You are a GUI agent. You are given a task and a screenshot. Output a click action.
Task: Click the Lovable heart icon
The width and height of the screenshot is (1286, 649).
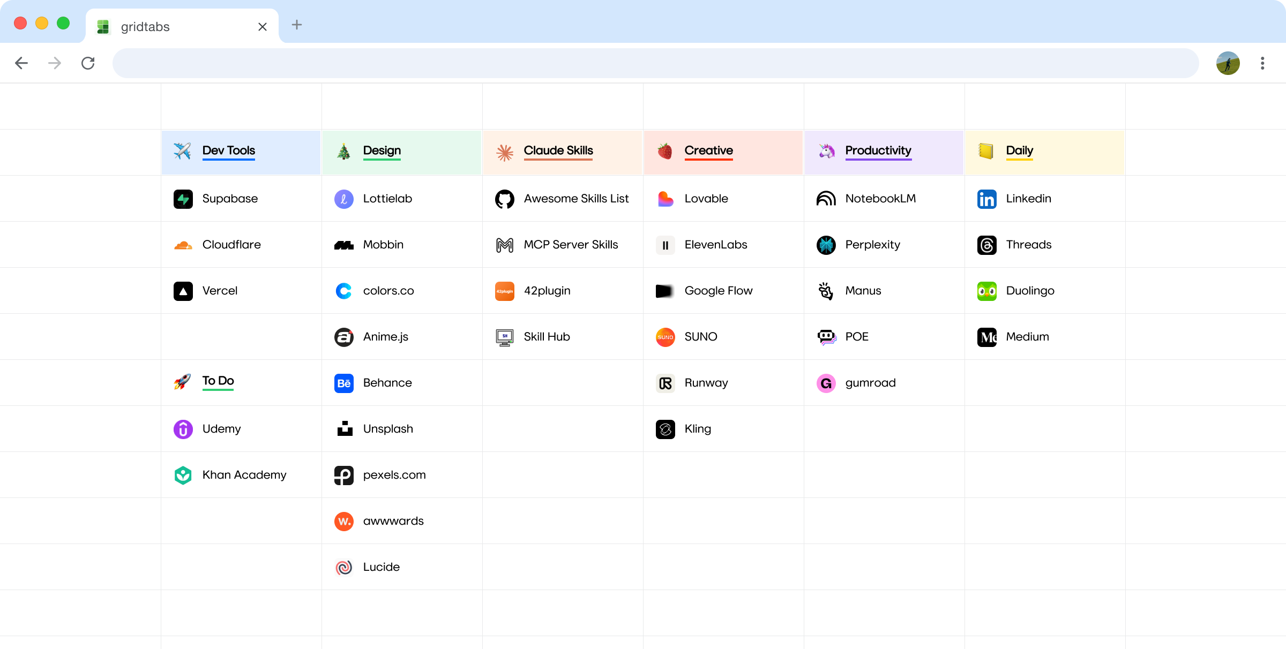coord(666,199)
